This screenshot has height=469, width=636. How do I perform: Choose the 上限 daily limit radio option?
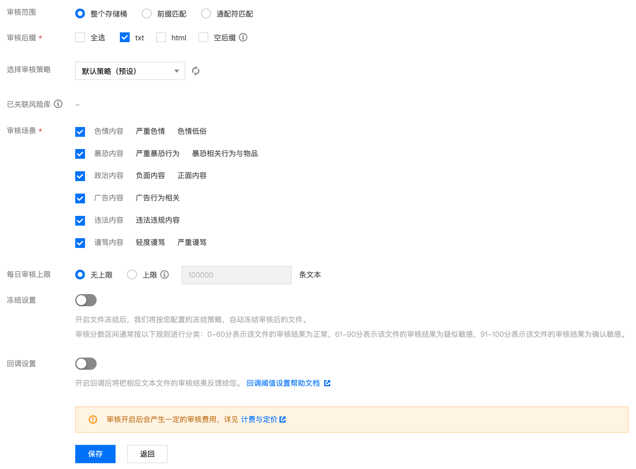click(x=132, y=274)
